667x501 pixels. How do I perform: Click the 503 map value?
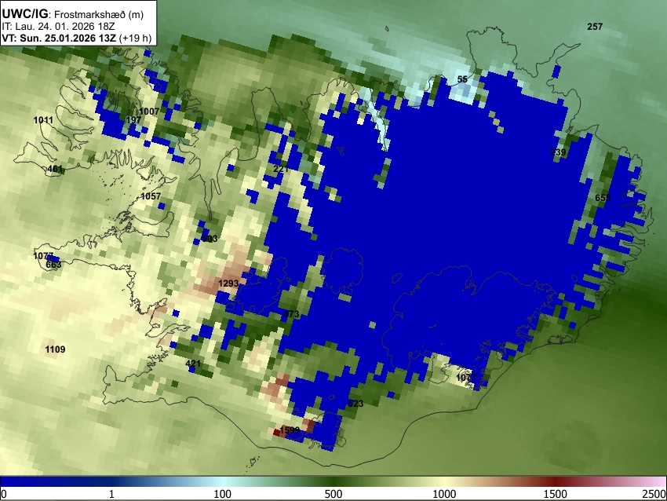point(210,239)
